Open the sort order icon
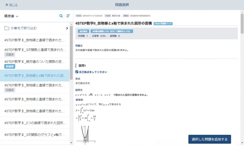Image resolution: width=244 pixels, height=146 pixels. [x=68, y=16]
